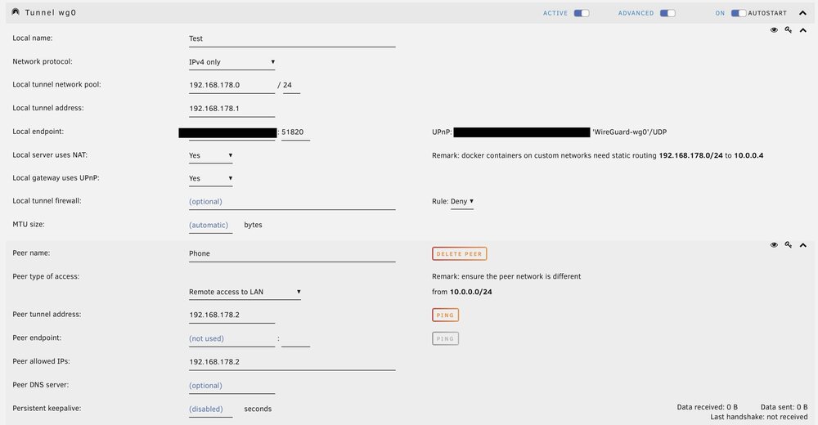The image size is (818, 425).
Task: Click the Peer endpoint port field
Action: pyautogui.click(x=295, y=338)
